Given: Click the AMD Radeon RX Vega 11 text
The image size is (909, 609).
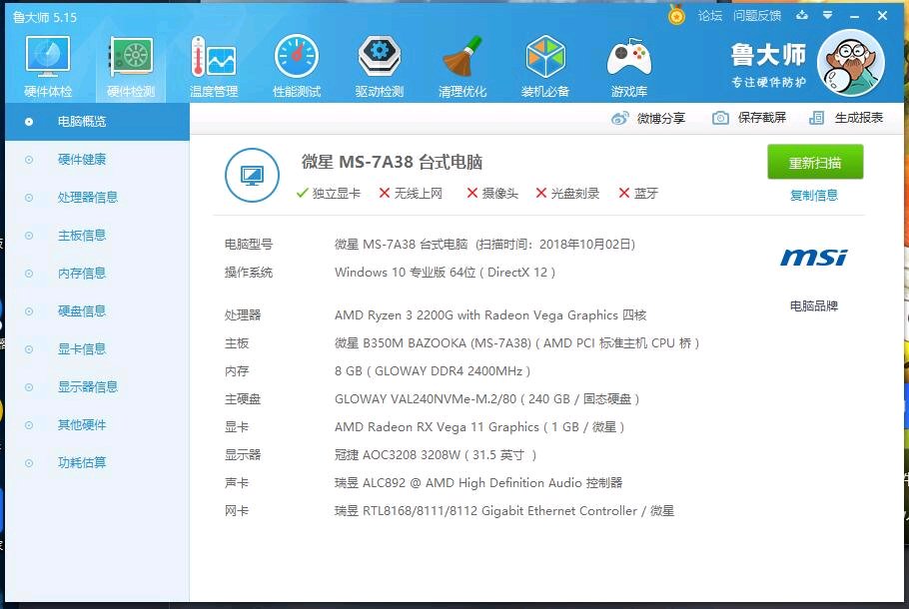Looking at the screenshot, I should (479, 427).
